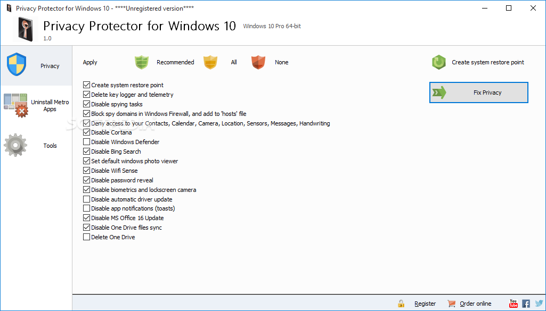
Task: Open the Facebook icon link
Action: [x=526, y=304]
